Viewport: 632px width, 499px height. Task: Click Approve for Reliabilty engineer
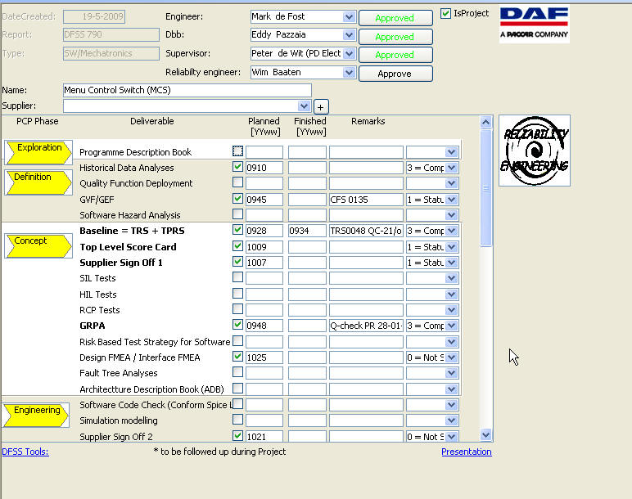tap(395, 74)
